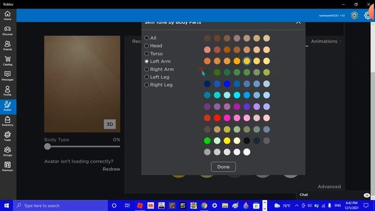Click the ENG language indicator
This screenshot has height=211, width=375.
tap(337, 206)
